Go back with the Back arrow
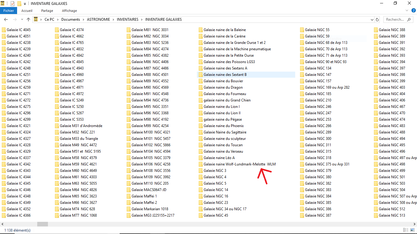The width and height of the screenshot is (417, 234). click(6, 19)
